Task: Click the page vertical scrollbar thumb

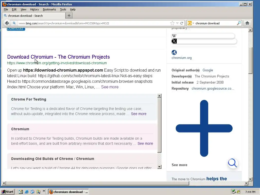Action: point(250,60)
